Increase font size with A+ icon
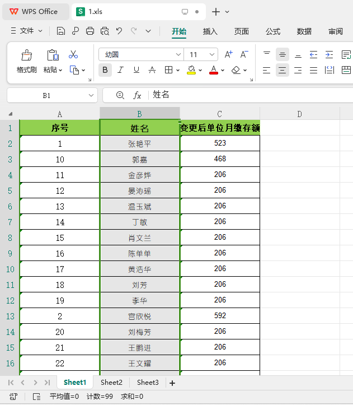Viewport: 353px width, 405px height. 228,54
